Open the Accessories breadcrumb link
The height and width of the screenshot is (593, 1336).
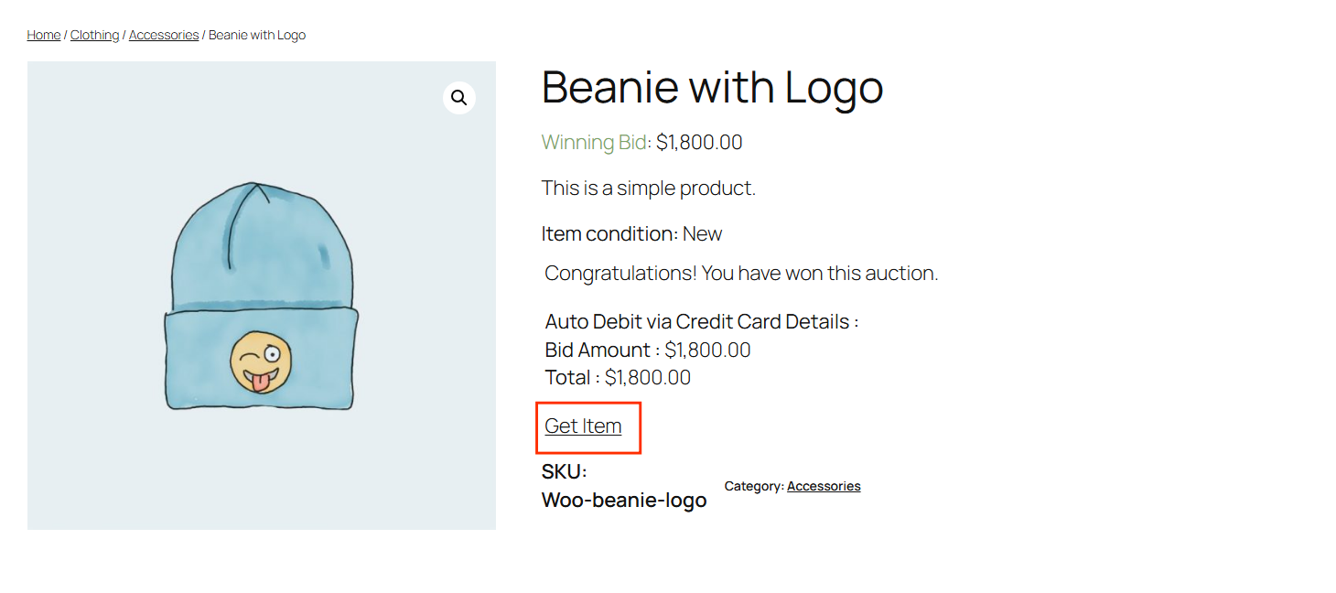tap(164, 35)
